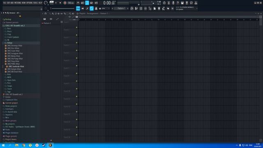The height and width of the screenshot is (148, 263).
Task: Open the VIEW menu
Action: click(24, 3)
